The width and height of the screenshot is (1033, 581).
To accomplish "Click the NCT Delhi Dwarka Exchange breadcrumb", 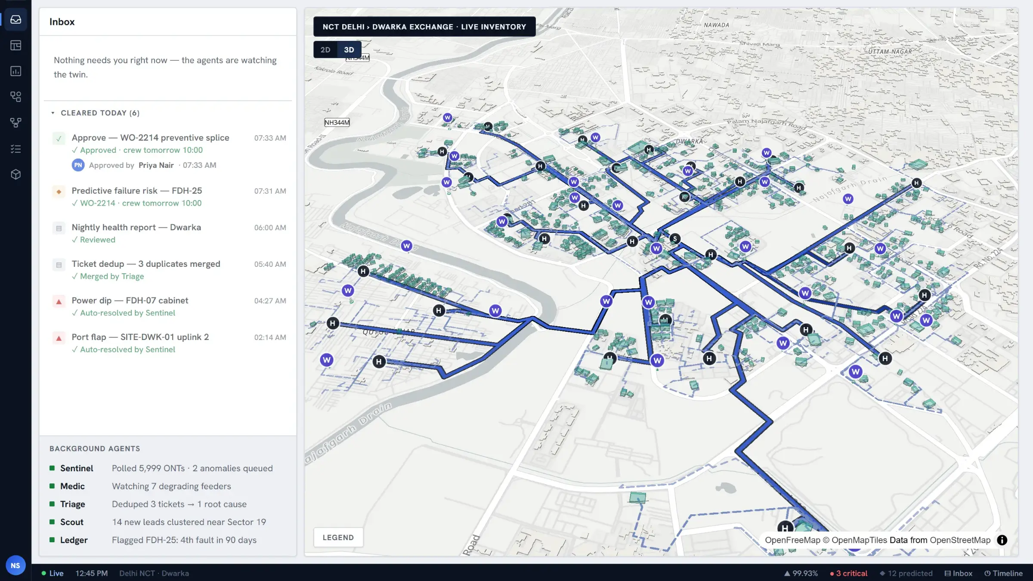I will pos(424,27).
